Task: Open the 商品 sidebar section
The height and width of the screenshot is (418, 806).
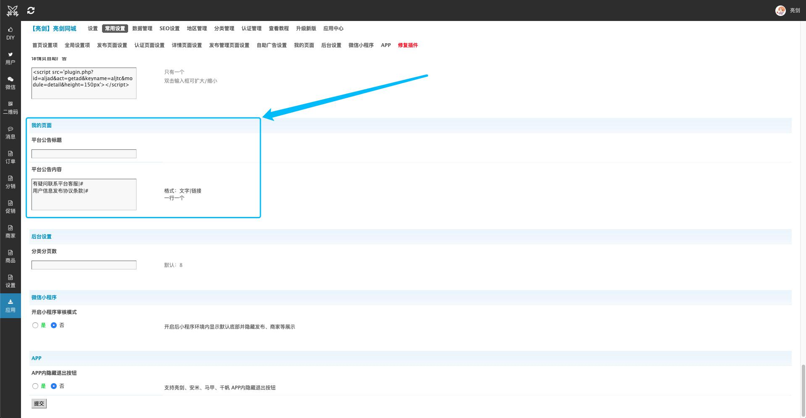Action: (11, 256)
